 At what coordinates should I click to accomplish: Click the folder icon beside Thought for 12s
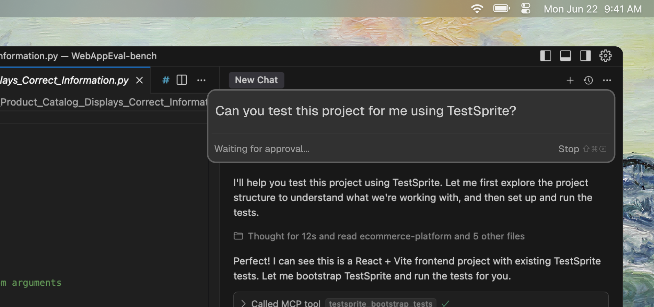coord(238,236)
